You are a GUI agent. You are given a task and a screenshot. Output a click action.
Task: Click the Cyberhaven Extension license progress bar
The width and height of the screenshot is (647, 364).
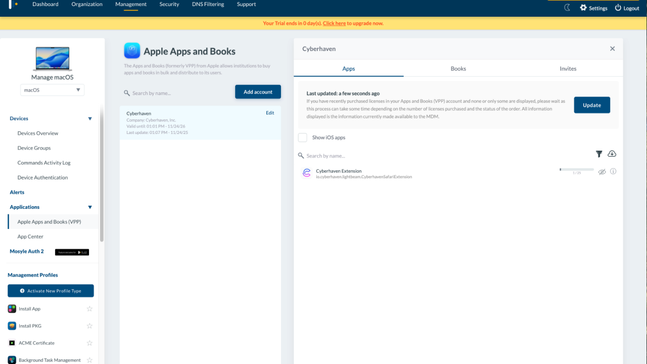[x=576, y=169]
